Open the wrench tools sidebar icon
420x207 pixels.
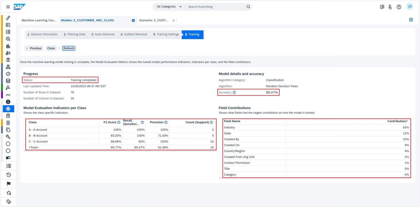(x=8, y=137)
